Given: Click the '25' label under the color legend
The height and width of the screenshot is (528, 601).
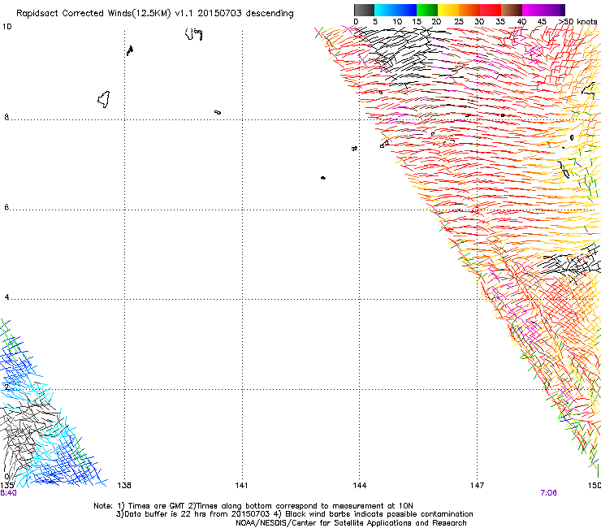Looking at the screenshot, I should coord(458,22).
